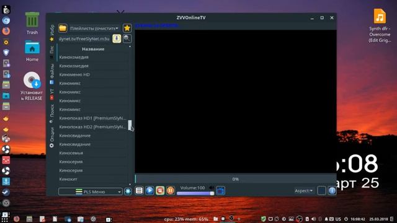This screenshot has width=397, height=223.
Task: Toggle playlist panel with the list icon
Action: pos(139,190)
